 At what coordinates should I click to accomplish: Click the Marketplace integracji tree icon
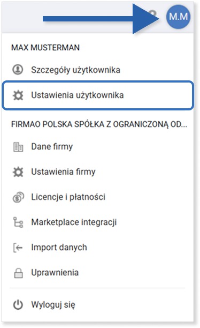pyautogui.click(x=18, y=222)
